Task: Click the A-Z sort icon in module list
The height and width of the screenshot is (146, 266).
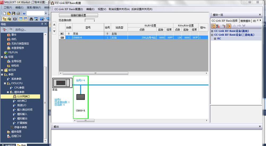Action: click(x=218, y=26)
